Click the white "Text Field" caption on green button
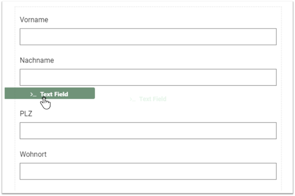The width and height of the screenshot is (295, 196). coord(54,94)
